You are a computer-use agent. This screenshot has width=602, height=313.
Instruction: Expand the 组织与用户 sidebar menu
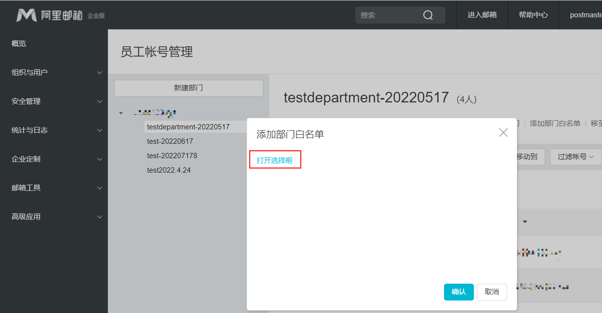pyautogui.click(x=57, y=73)
